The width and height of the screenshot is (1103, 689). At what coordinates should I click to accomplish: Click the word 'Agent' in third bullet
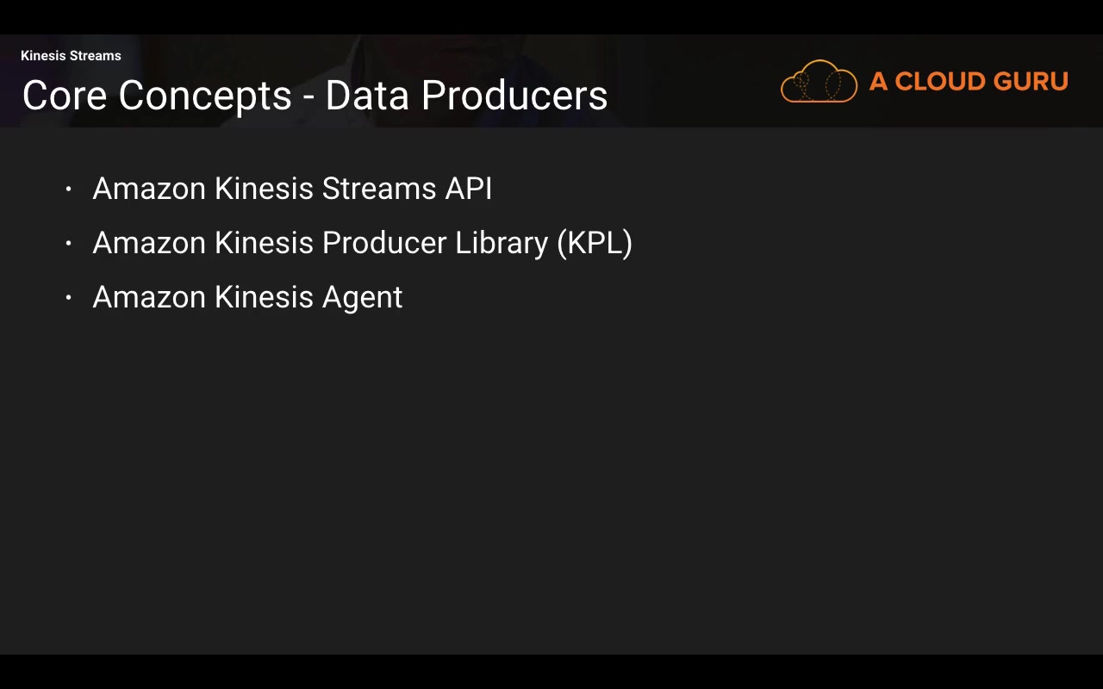(362, 298)
